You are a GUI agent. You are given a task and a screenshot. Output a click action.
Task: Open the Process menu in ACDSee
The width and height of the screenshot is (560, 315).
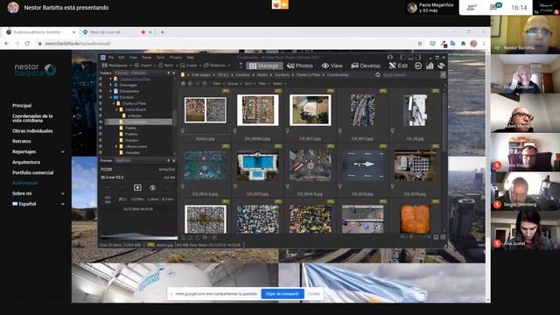coord(175,57)
